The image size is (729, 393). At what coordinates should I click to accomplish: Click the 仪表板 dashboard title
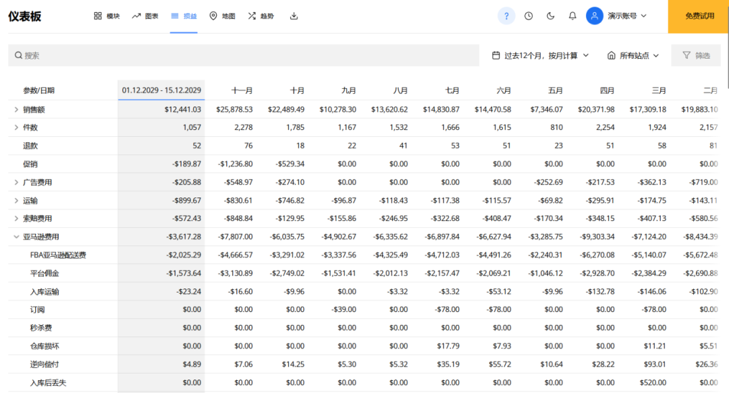[25, 16]
